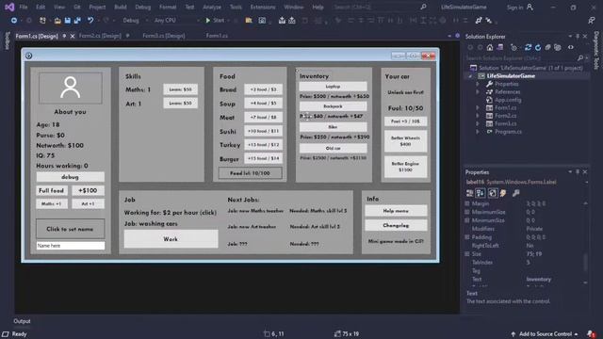Open the Debug configuration dropdown
603x339 pixels.
[x=136, y=20]
